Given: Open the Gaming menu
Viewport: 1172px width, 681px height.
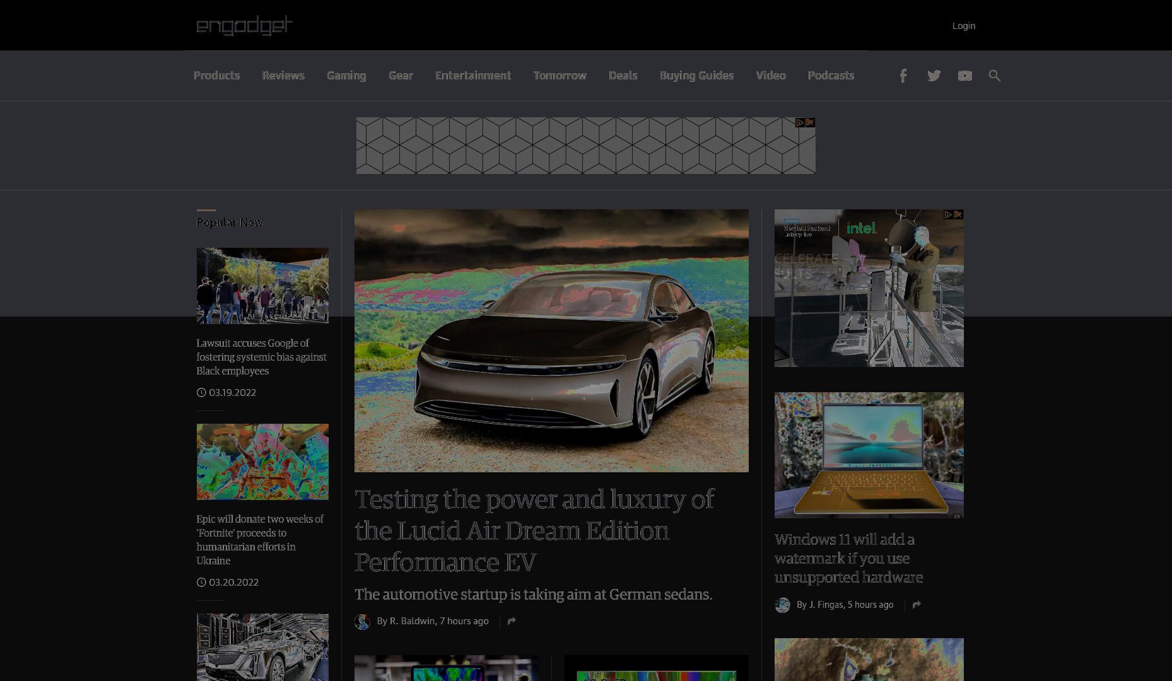Looking at the screenshot, I should [x=346, y=76].
